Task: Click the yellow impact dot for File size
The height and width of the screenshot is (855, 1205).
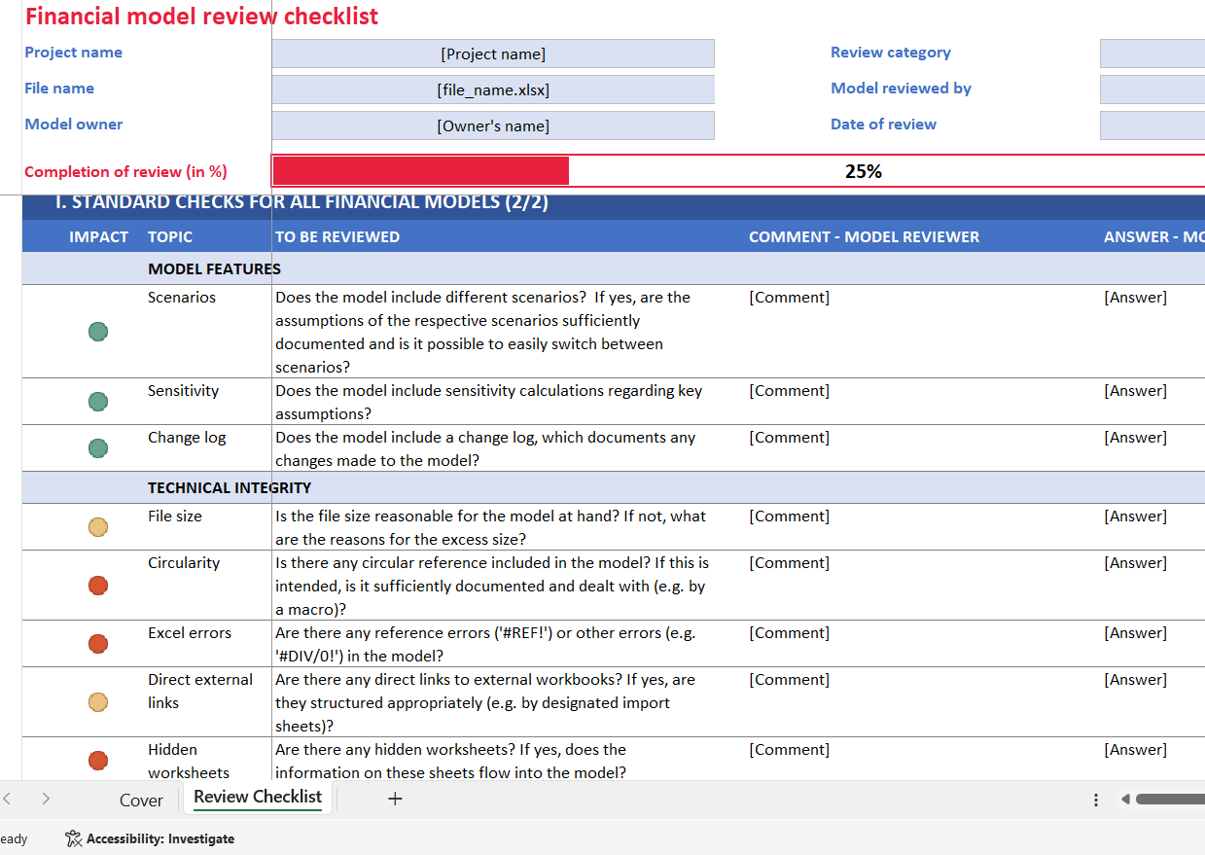Action: 98,527
